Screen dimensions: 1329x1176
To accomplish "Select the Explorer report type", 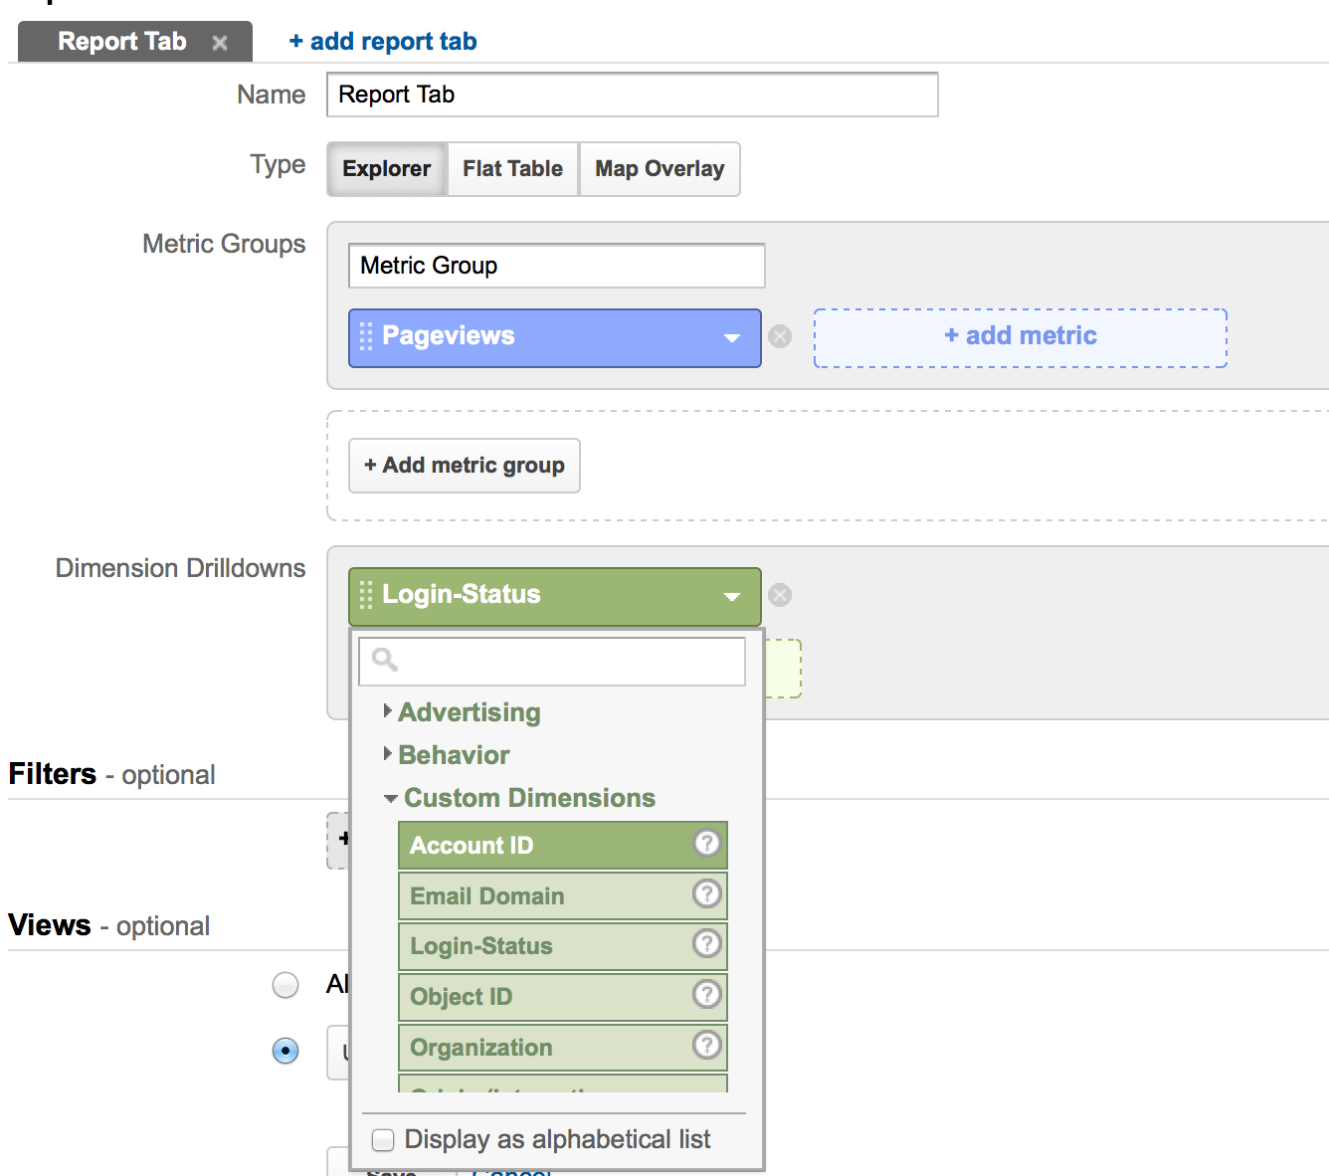I will (387, 169).
